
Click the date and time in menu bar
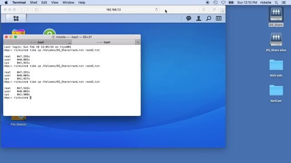pyautogui.click(x=247, y=2)
